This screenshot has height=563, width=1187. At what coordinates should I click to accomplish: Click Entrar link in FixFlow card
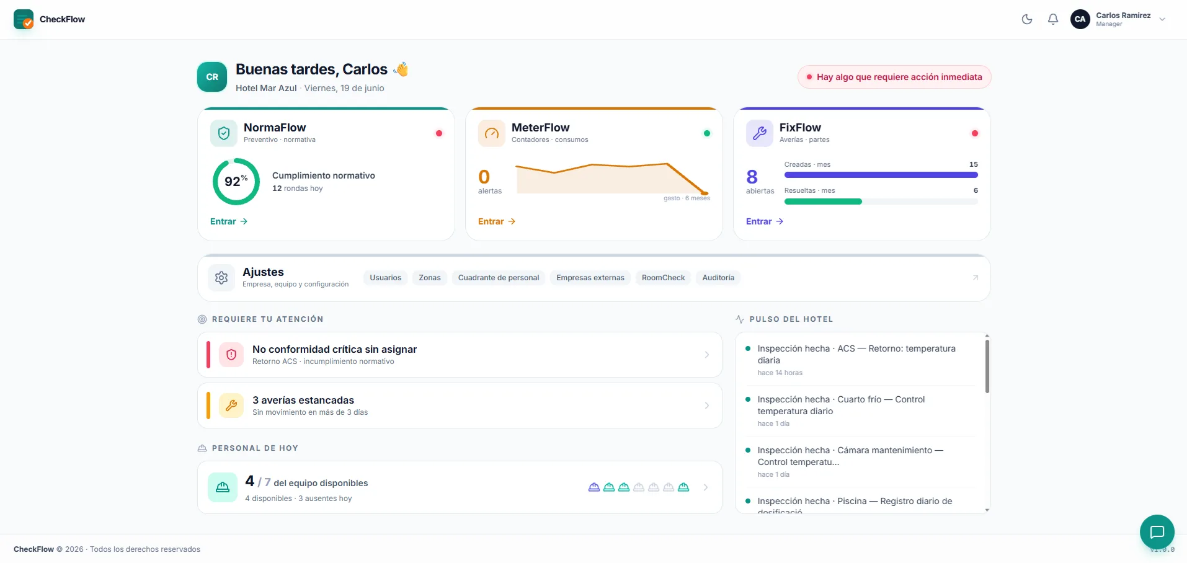(765, 221)
